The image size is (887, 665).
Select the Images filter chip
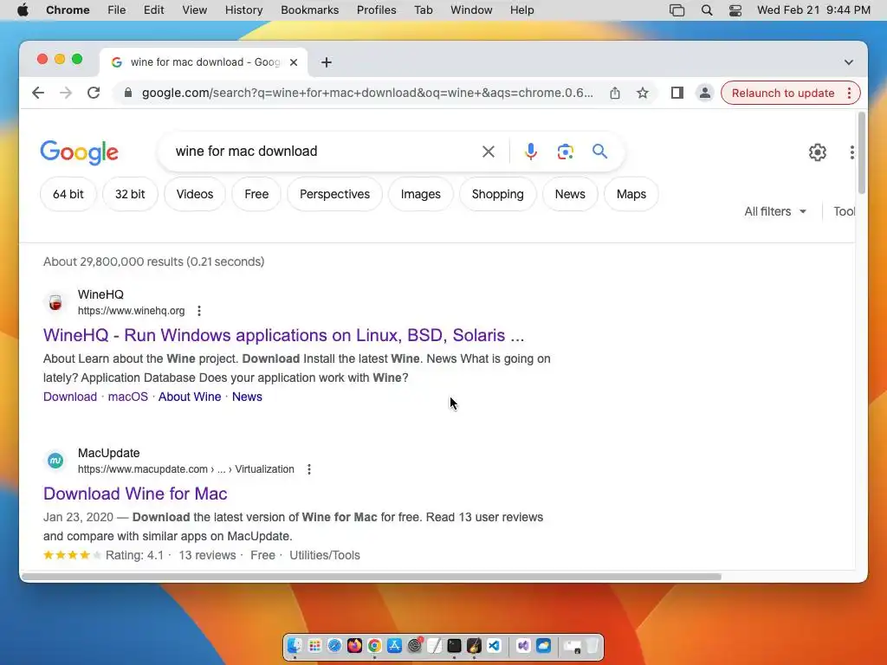[x=420, y=194]
